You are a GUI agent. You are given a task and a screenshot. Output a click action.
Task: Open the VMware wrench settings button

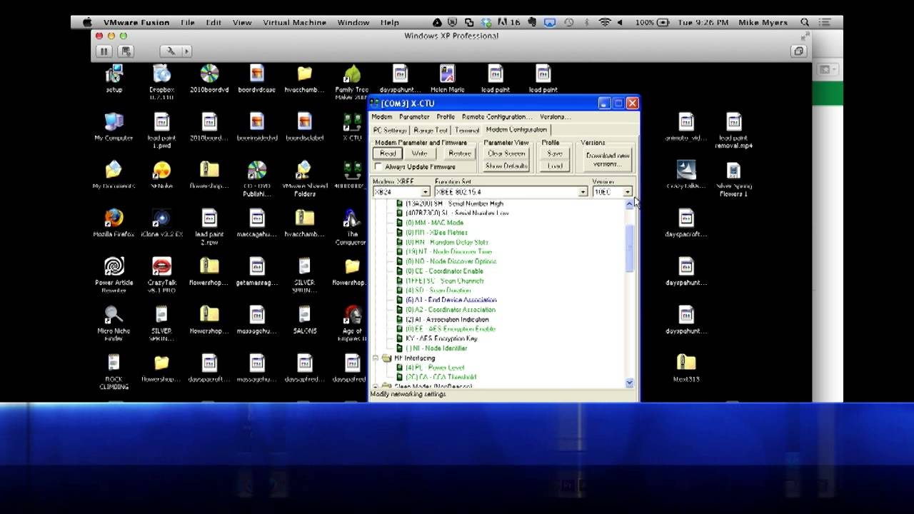171,51
